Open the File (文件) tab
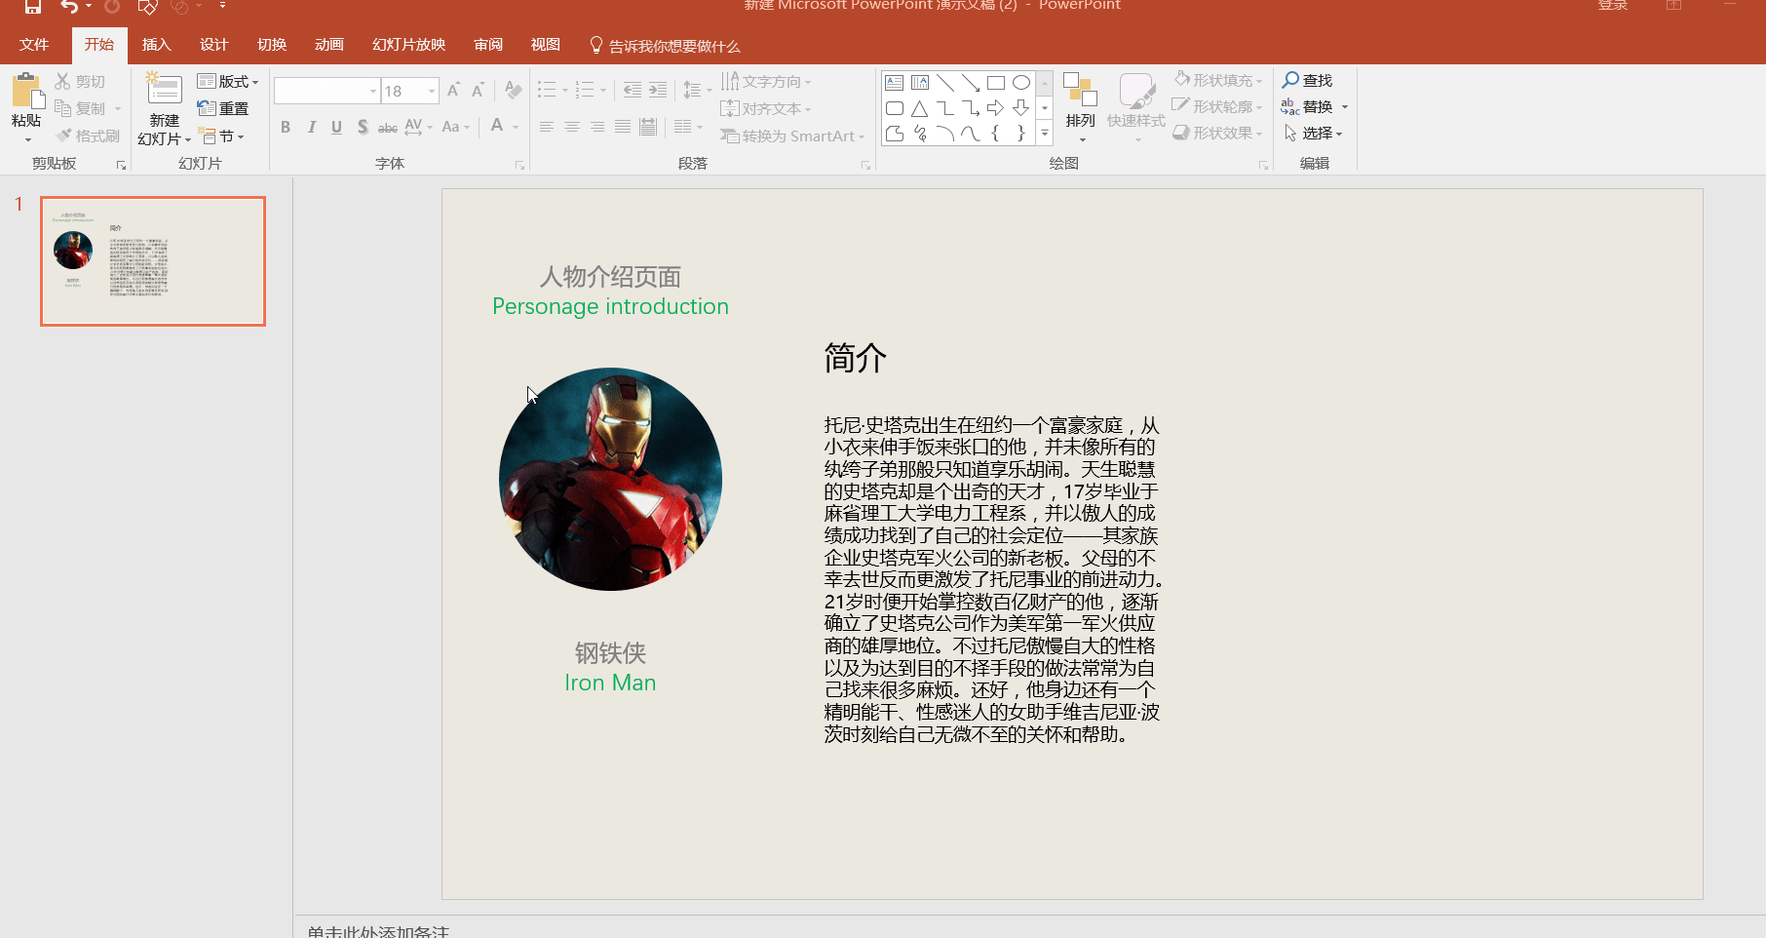 [x=34, y=45]
